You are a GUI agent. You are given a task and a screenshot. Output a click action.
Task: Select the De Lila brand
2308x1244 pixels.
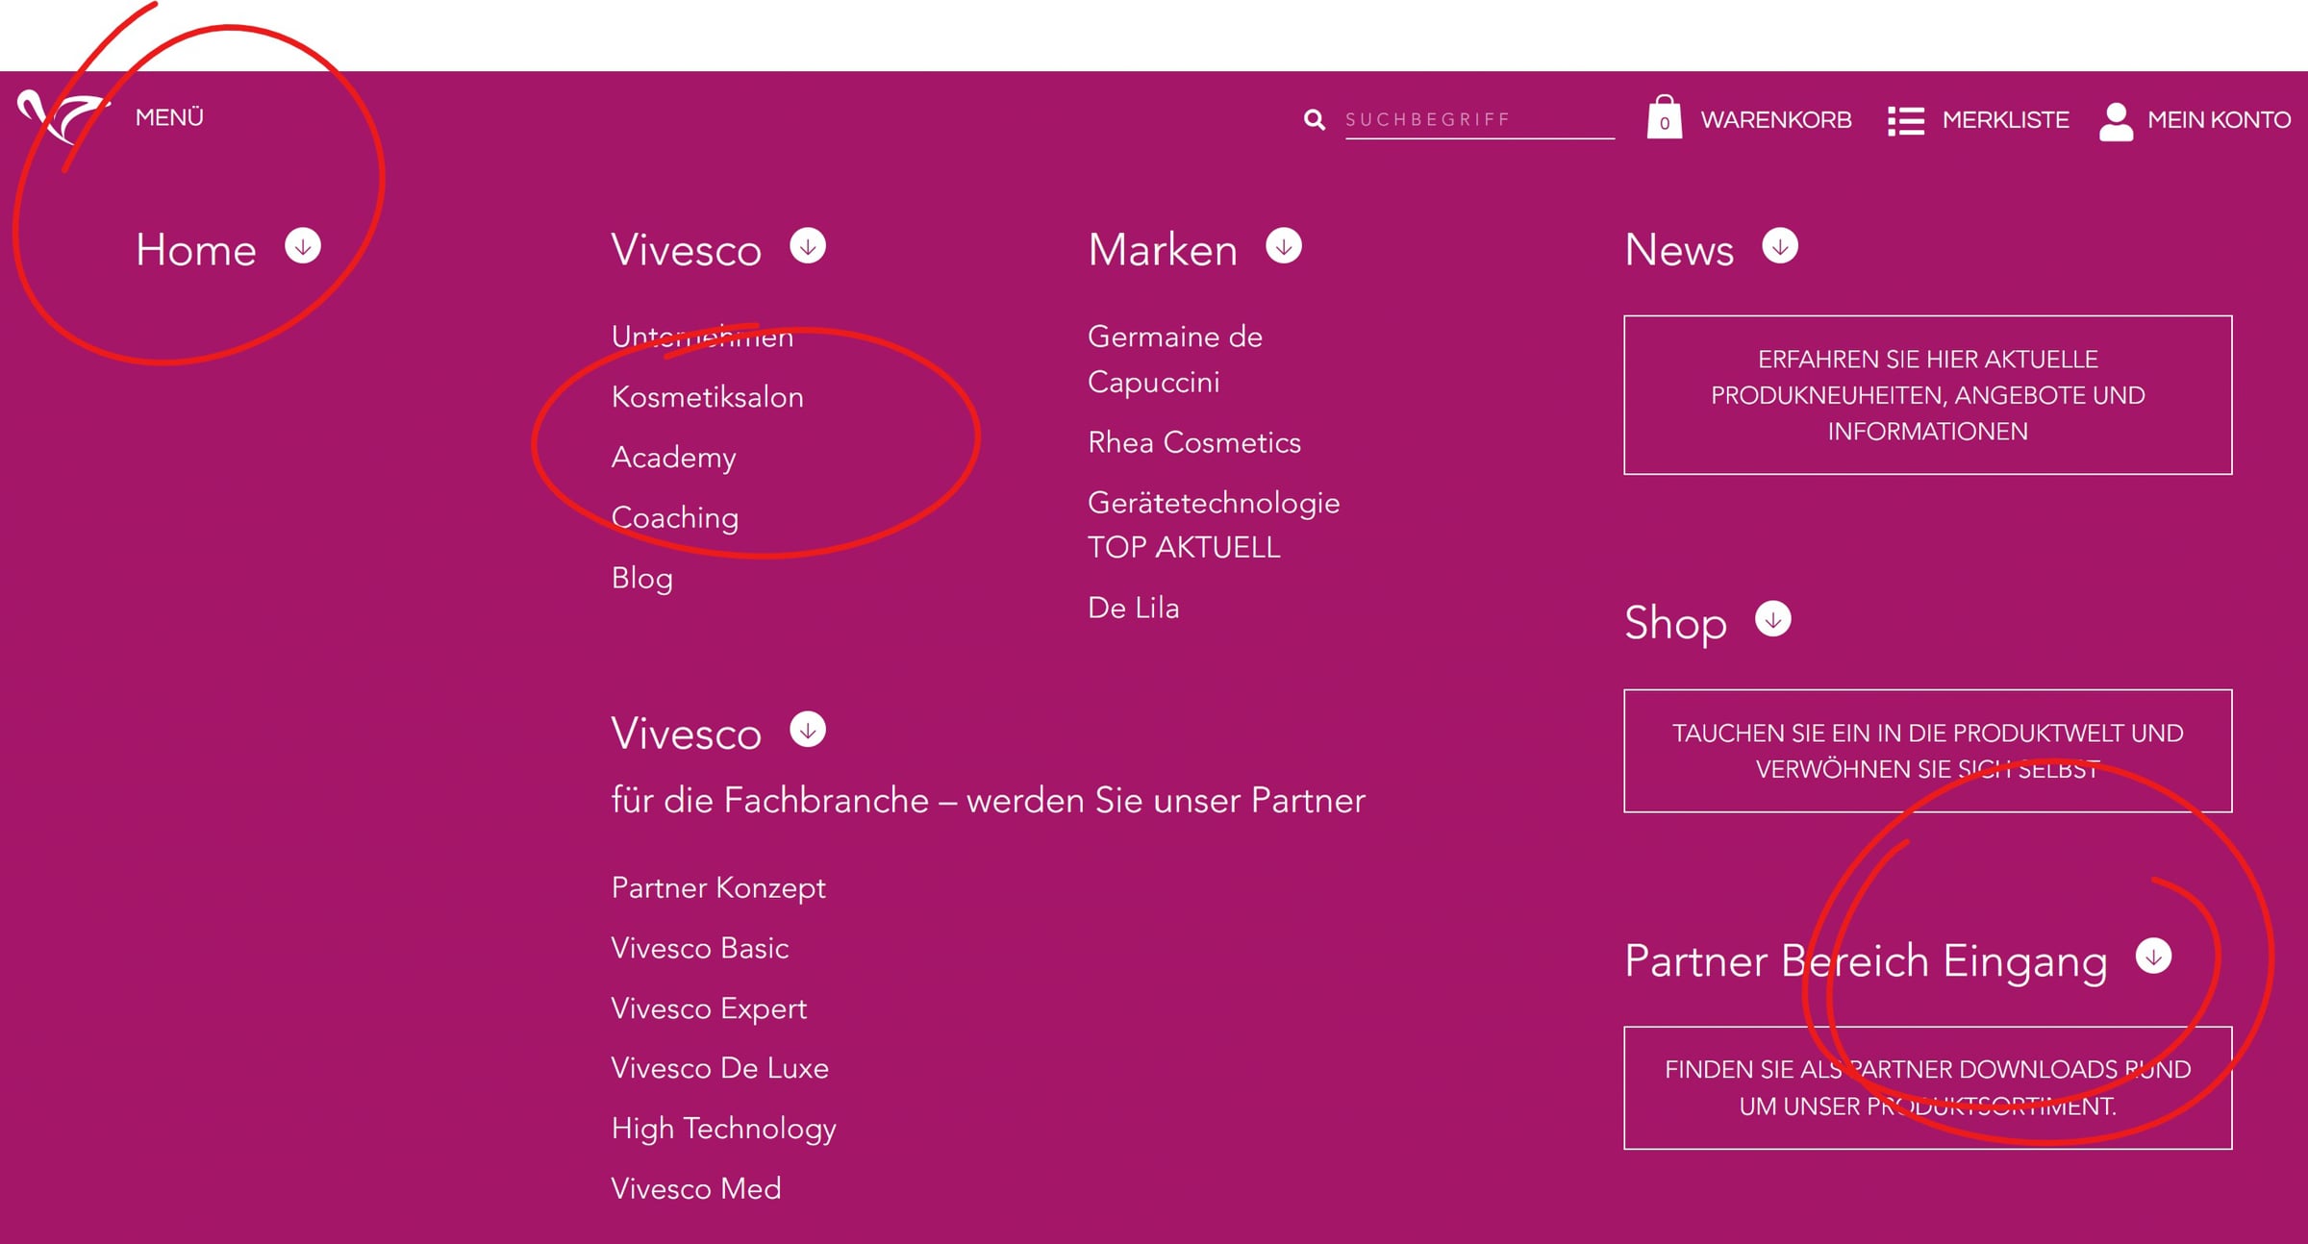point(1133,608)
